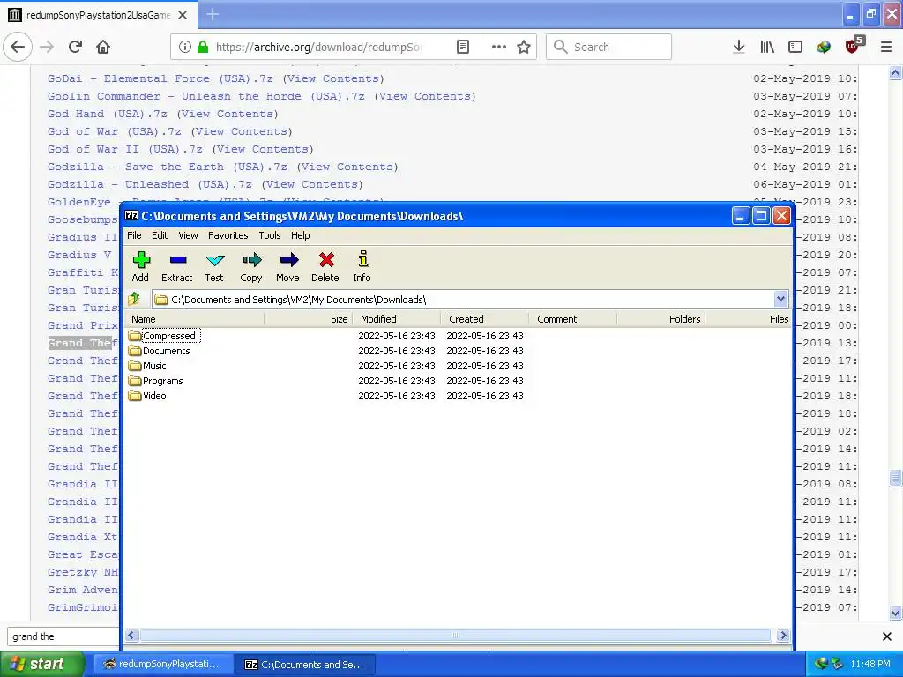Run the Test tool in 7-Zip
Image resolution: width=903 pixels, height=677 pixels.
(215, 260)
